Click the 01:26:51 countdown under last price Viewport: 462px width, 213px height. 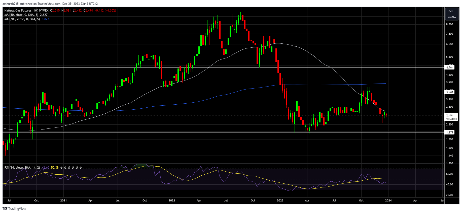point(452,119)
